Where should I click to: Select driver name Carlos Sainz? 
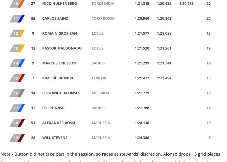click(x=55, y=19)
